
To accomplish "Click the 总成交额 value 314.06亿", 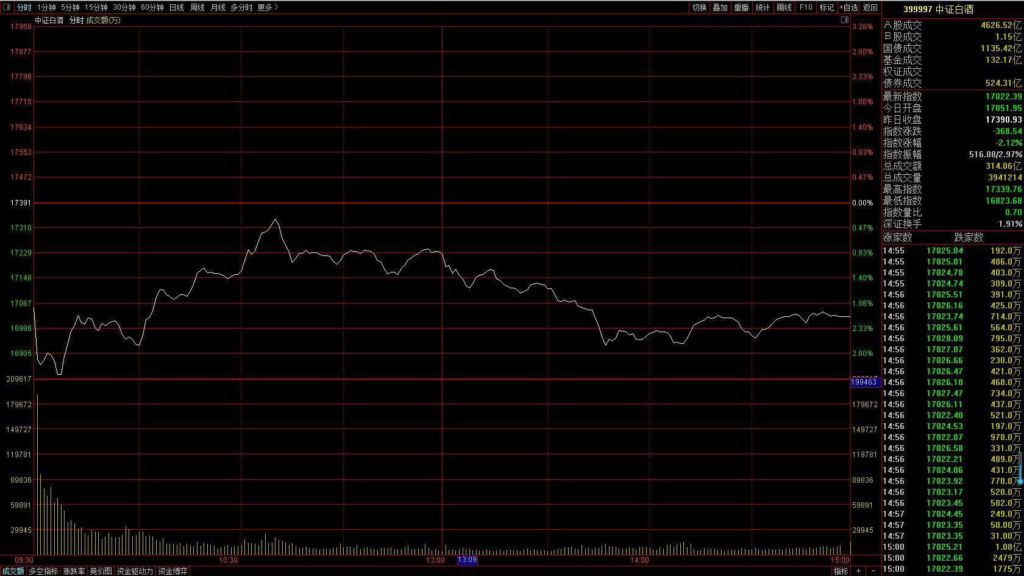I will click(x=1003, y=166).
